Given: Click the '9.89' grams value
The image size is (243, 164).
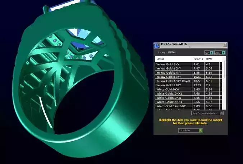Looking at the screenshot, I should pyautogui.click(x=197, y=106).
